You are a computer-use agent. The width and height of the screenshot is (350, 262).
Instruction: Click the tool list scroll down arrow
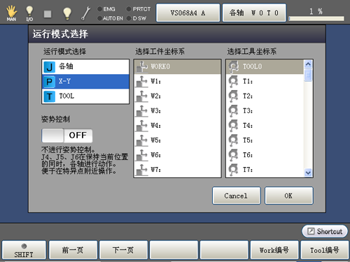point(308,173)
